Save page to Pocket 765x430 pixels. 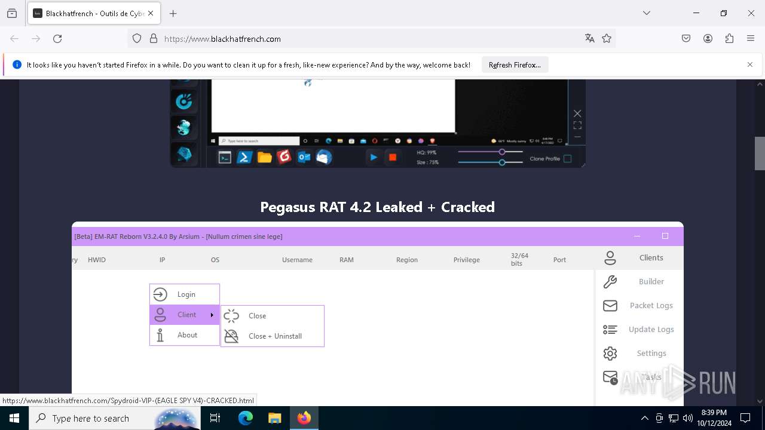pyautogui.click(x=686, y=38)
